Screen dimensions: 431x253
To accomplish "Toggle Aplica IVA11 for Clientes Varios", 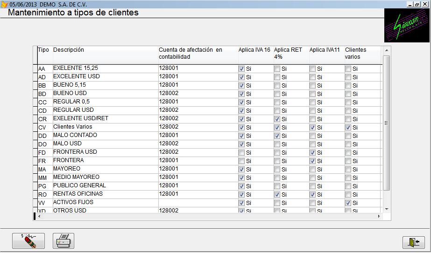I will (x=312, y=127).
